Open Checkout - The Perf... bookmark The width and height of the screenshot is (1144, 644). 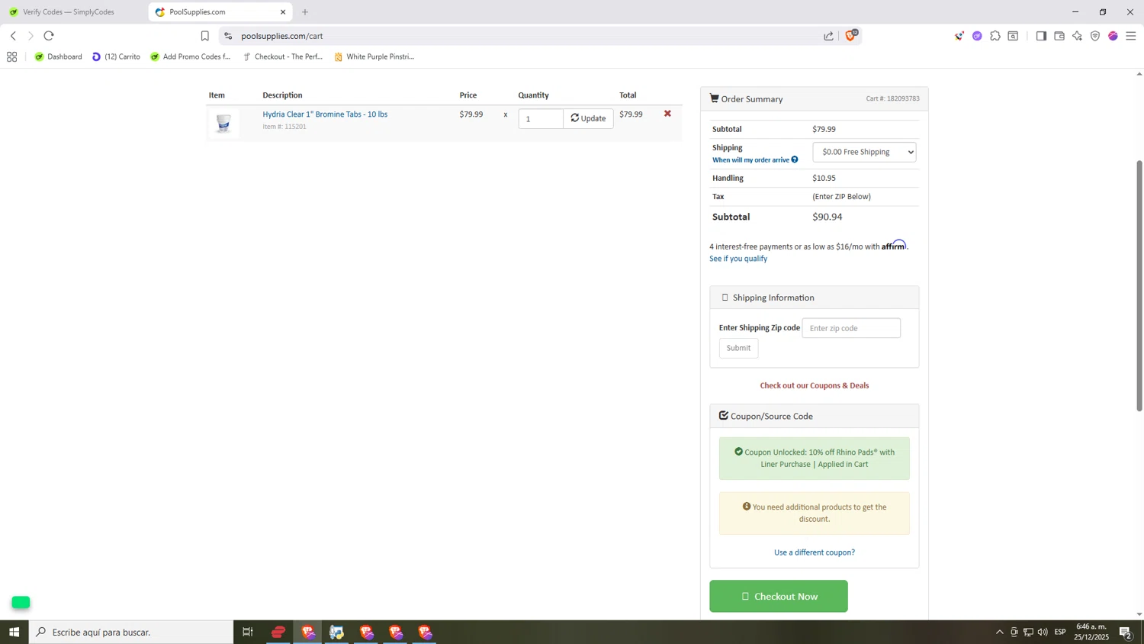282,56
